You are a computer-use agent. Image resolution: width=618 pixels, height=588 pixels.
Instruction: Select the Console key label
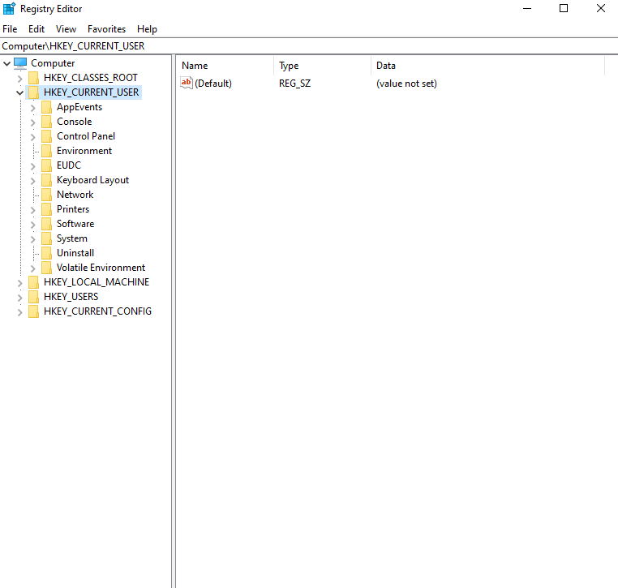74,122
